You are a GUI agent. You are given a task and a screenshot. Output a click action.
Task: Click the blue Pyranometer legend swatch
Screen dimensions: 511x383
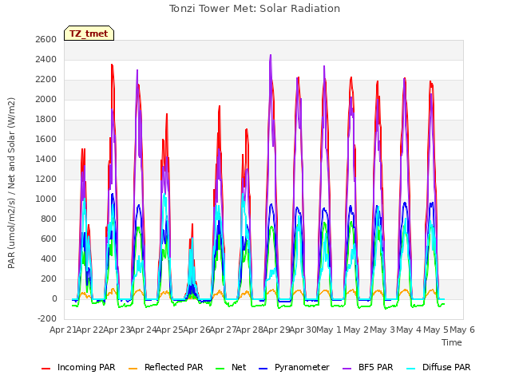[263, 369]
